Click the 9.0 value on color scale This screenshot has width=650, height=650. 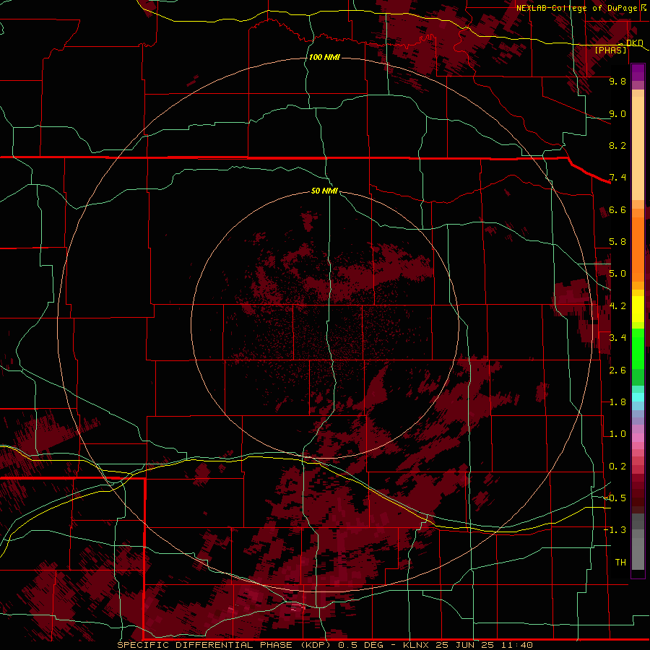pos(617,113)
